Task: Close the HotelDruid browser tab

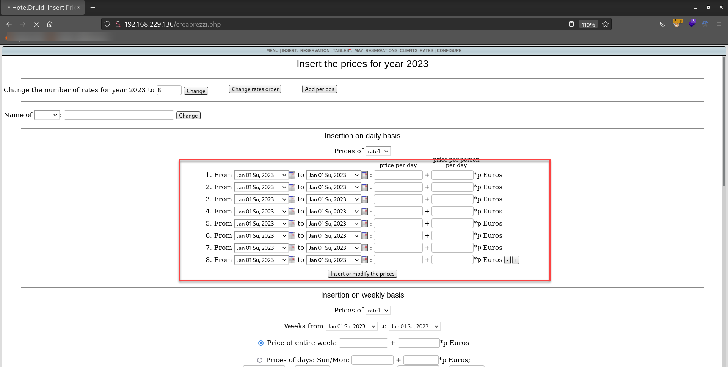Action: click(x=78, y=7)
